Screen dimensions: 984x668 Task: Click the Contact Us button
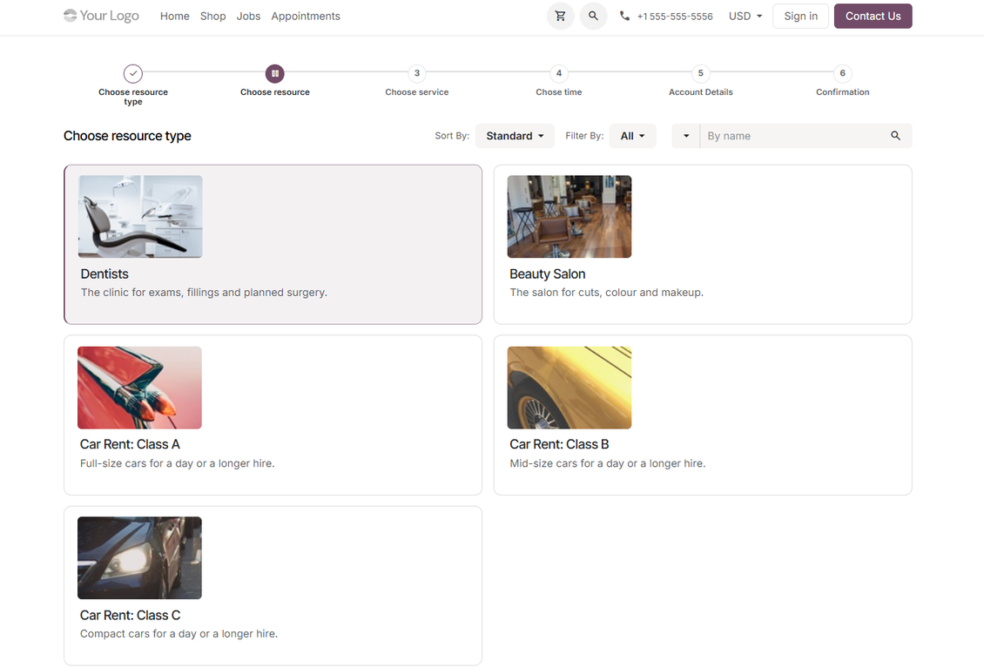point(873,17)
